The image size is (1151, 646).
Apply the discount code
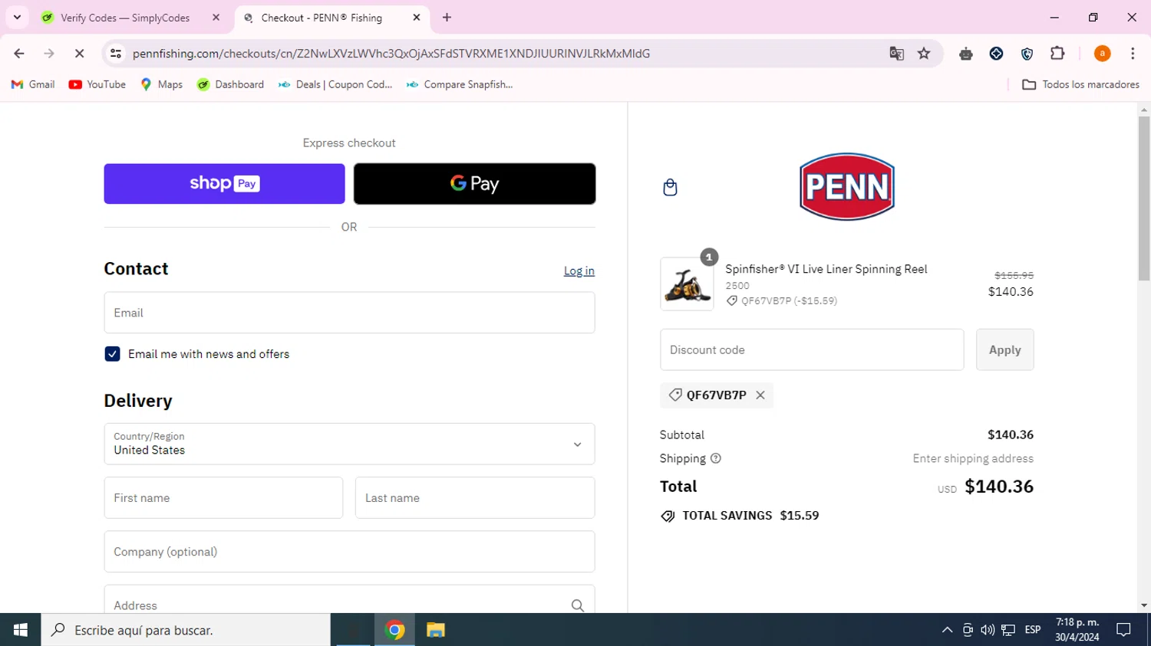tap(1004, 350)
